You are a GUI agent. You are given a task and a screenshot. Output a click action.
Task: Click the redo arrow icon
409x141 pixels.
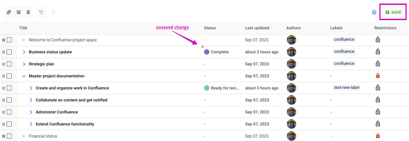pyautogui.click(x=54, y=12)
